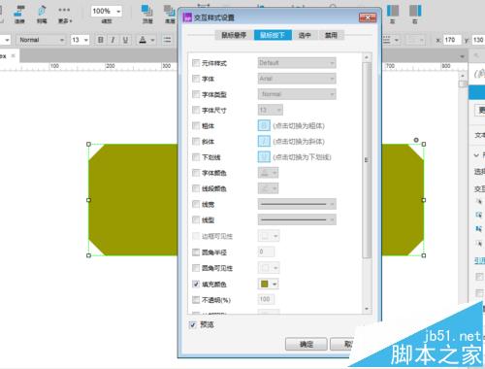Enable the 字体尺寸 checkbox
The image size is (485, 369).
pos(196,110)
